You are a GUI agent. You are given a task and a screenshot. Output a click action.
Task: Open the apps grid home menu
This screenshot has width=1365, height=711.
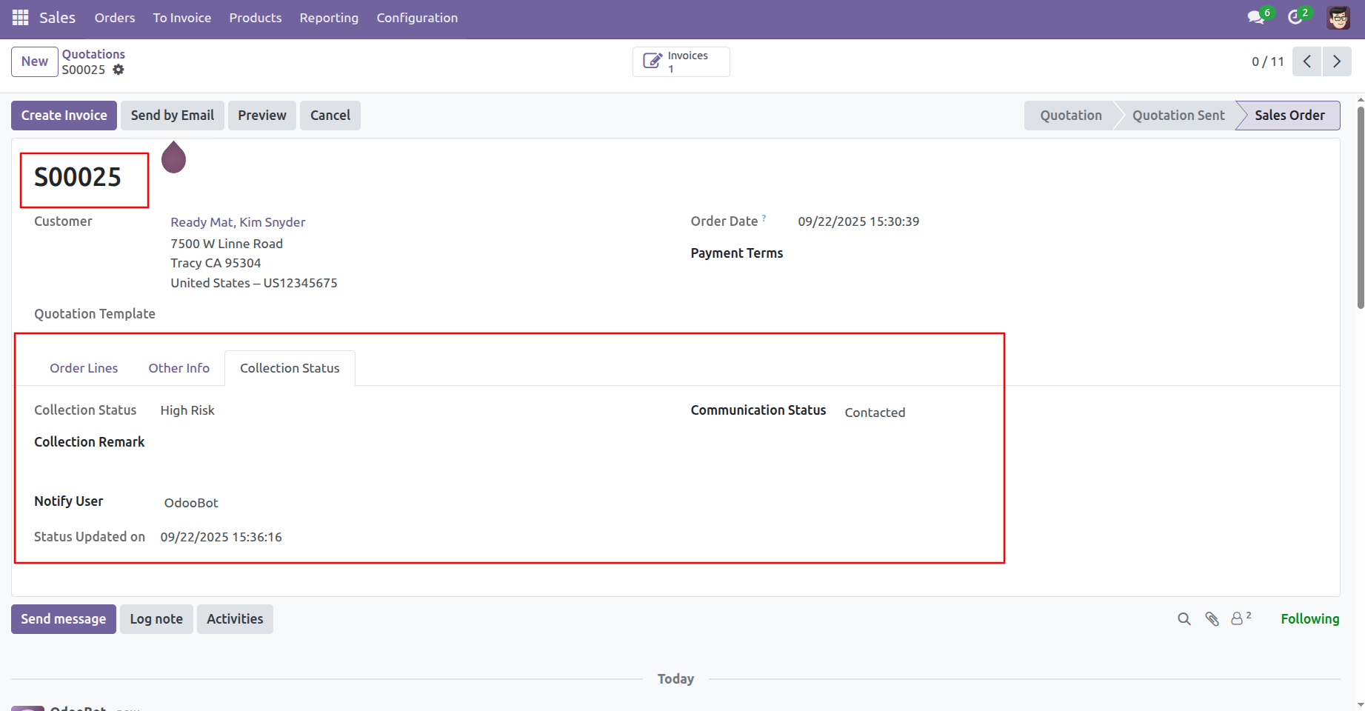click(x=20, y=18)
